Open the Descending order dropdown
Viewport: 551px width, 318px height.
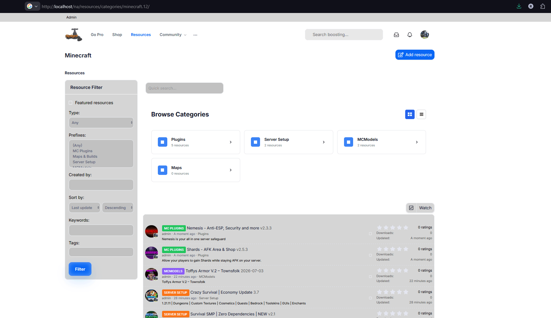tap(118, 208)
